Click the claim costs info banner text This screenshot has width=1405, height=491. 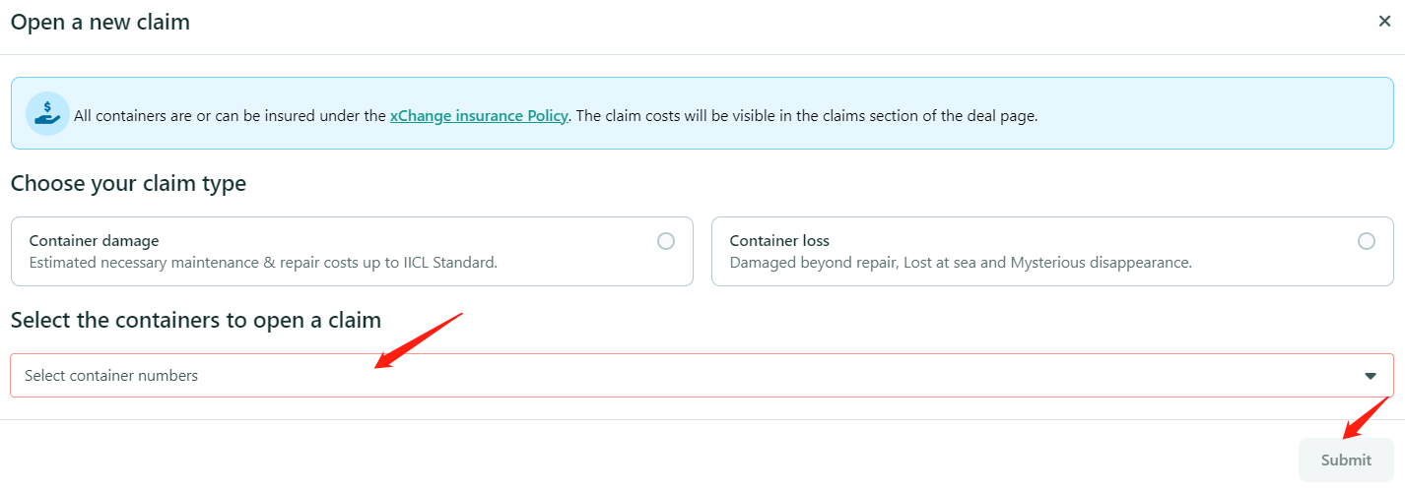click(x=806, y=115)
